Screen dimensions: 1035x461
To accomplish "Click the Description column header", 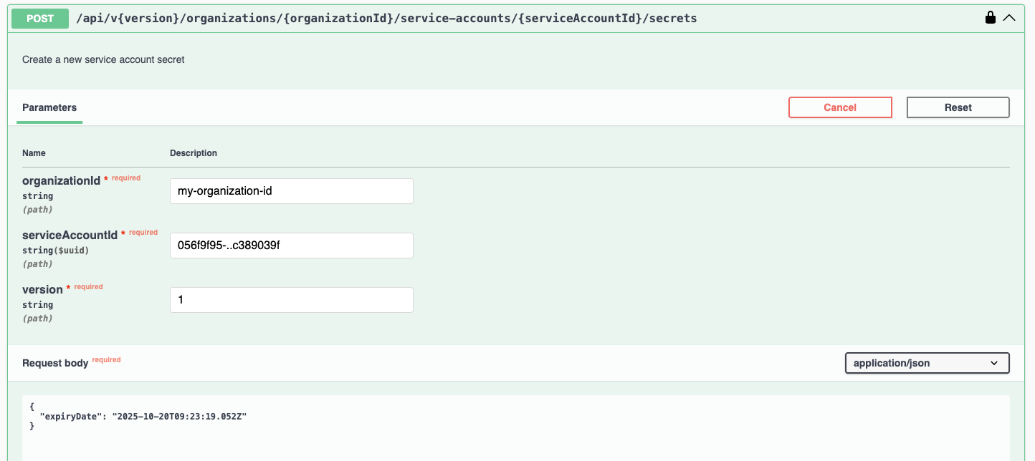I will 194,153.
